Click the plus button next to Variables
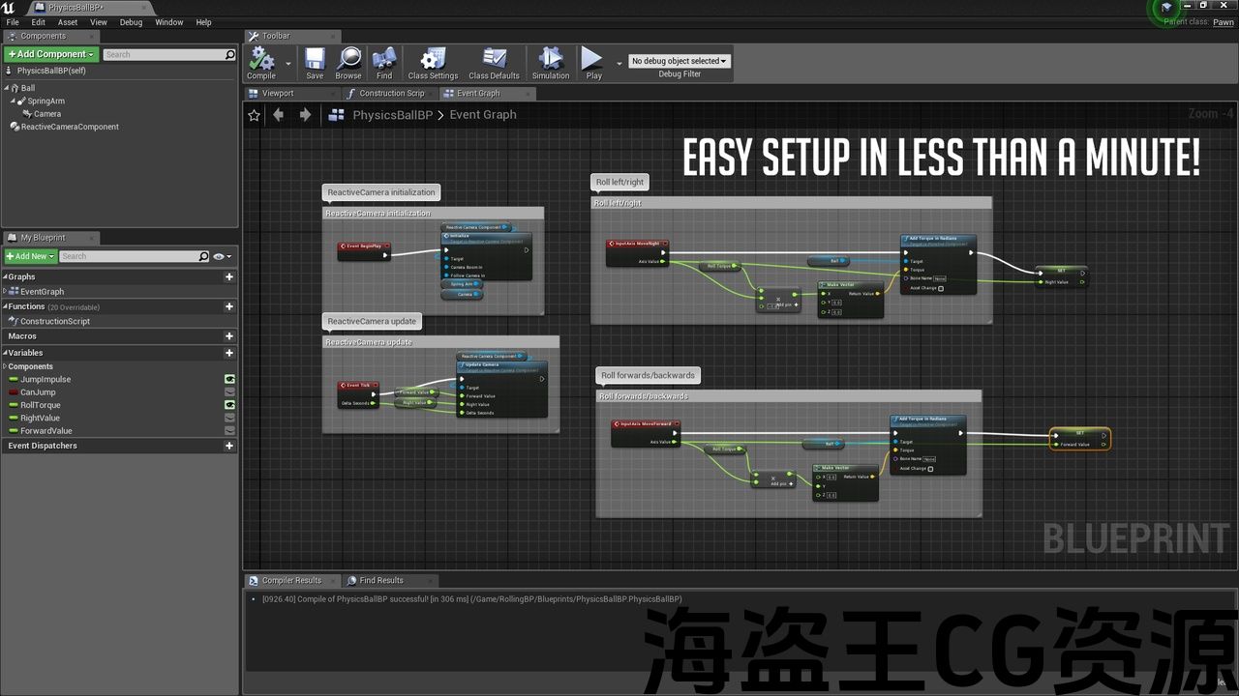Image resolution: width=1239 pixels, height=696 pixels. (x=229, y=353)
